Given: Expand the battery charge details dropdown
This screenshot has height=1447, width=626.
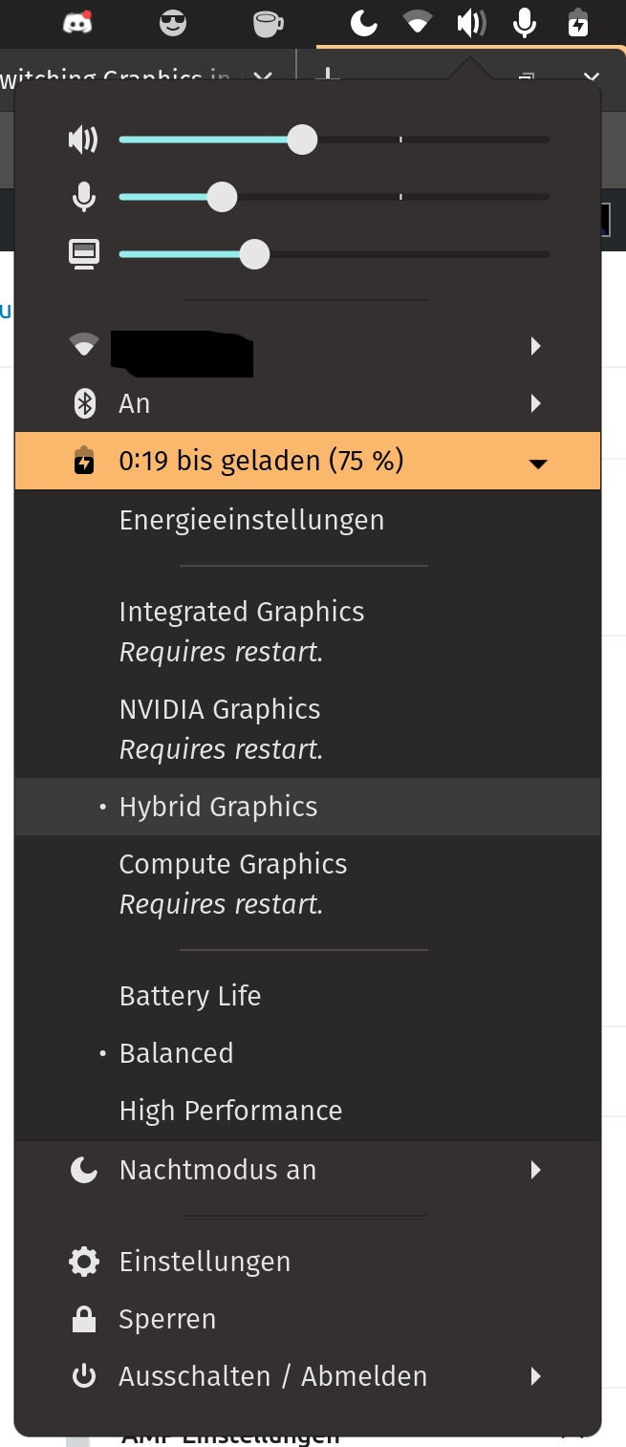Looking at the screenshot, I should click(539, 463).
